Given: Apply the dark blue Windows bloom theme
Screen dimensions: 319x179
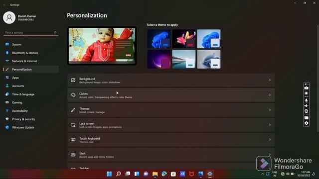Looking at the screenshot, I should tap(159, 39).
